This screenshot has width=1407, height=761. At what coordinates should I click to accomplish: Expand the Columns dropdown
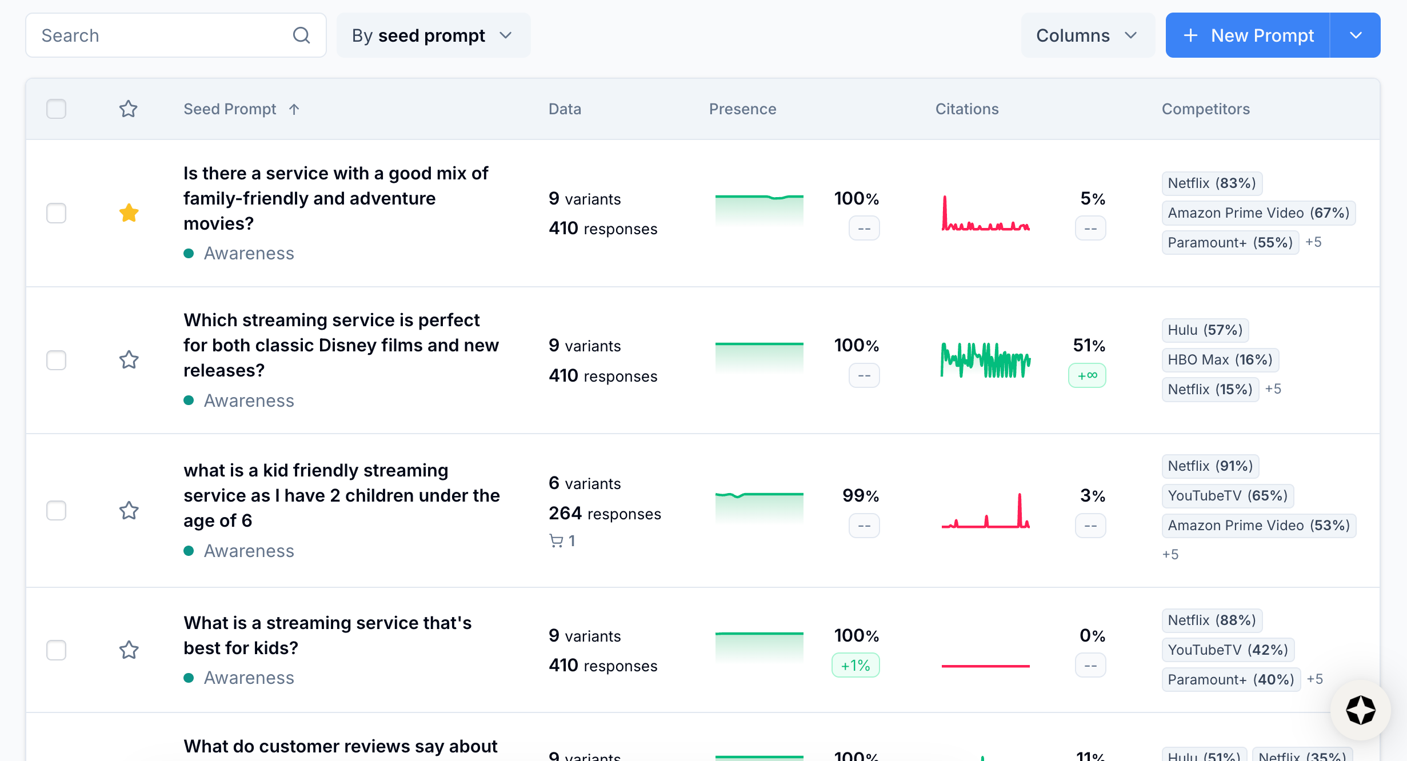coord(1087,35)
